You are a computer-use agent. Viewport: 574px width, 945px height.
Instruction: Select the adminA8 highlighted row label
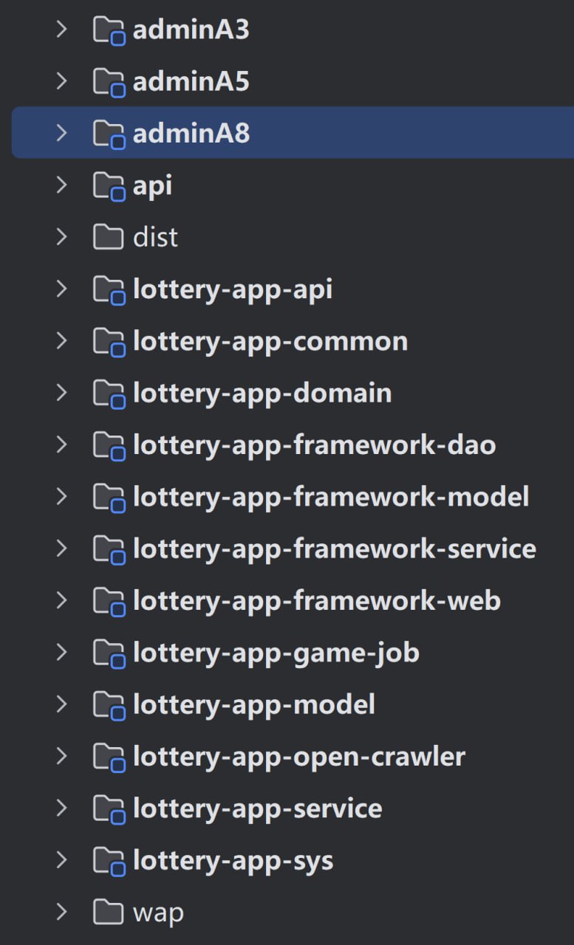191,134
